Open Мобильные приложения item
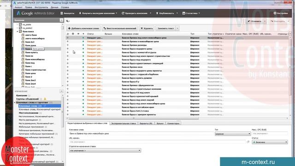The image size is (295, 166). click(x=31, y=127)
